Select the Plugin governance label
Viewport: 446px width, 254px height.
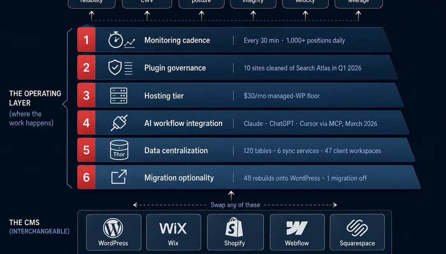[x=175, y=68]
